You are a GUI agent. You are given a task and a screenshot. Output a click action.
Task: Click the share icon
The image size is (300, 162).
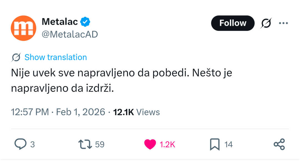pyautogui.click(x=279, y=144)
